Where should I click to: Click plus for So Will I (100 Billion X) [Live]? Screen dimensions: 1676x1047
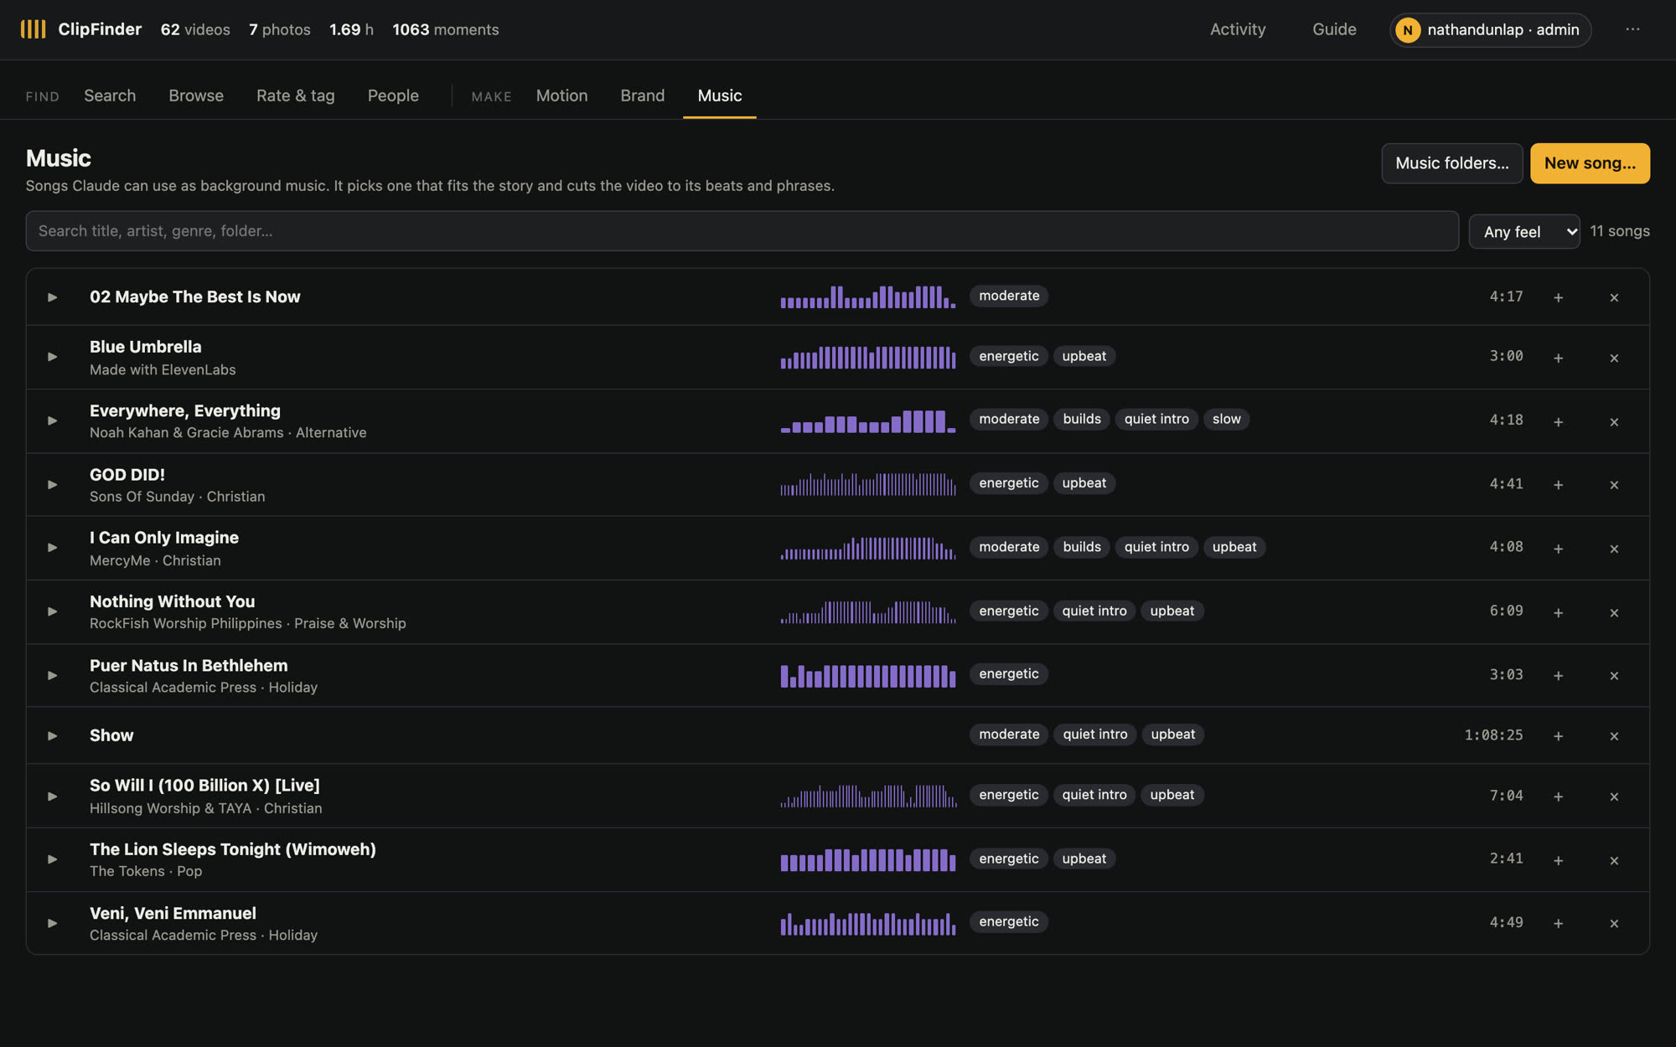coord(1558,796)
